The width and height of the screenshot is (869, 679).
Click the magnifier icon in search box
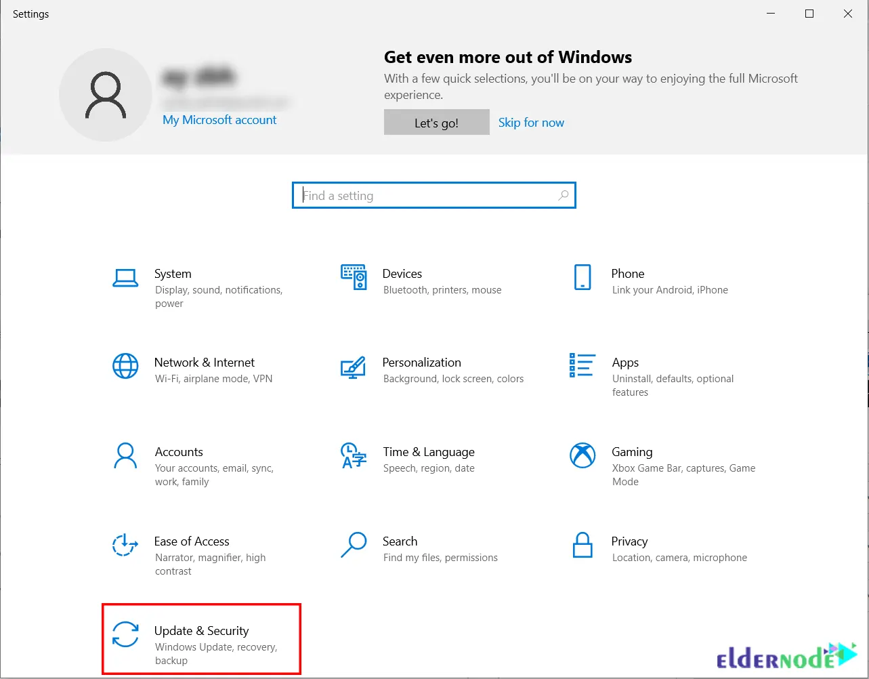[x=563, y=195]
